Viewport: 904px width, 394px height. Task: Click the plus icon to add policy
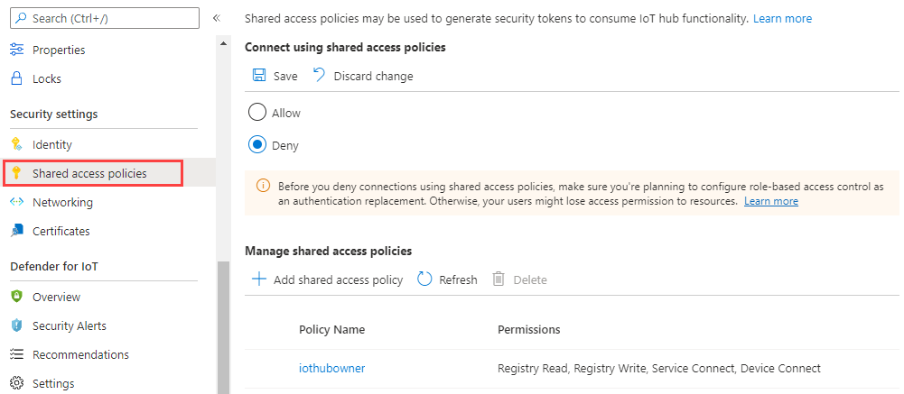coord(259,279)
